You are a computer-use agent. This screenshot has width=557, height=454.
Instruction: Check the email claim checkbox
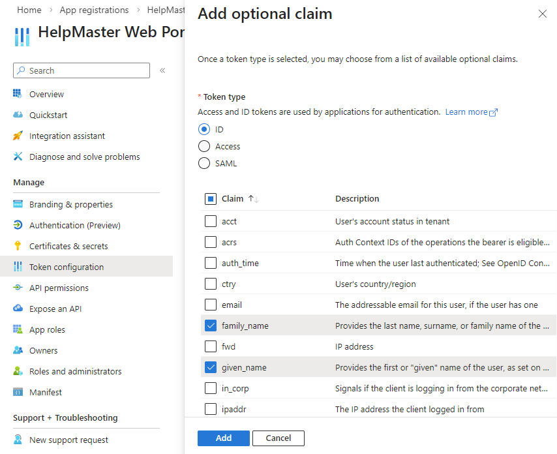211,305
